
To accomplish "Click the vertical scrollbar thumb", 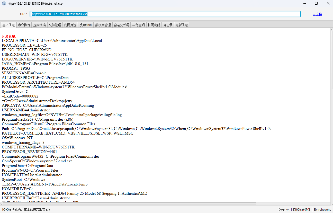I will (331, 59).
